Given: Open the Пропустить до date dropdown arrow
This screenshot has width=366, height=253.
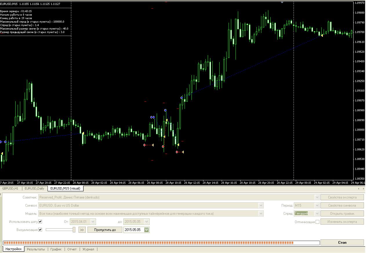Looking at the screenshot, I should pyautogui.click(x=147, y=230).
